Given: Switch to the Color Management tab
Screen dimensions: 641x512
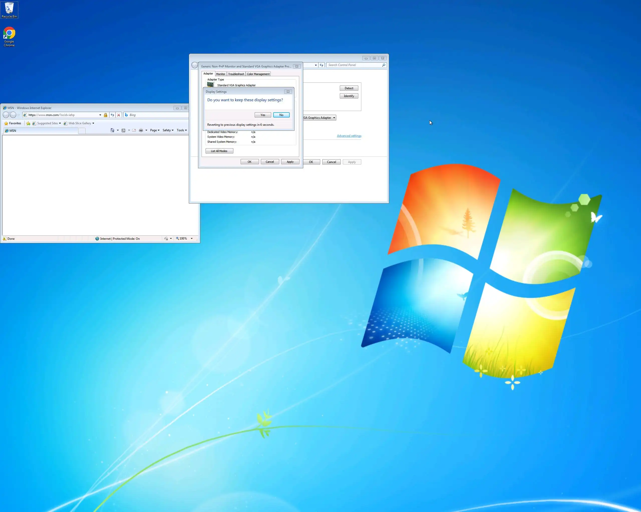Looking at the screenshot, I should [x=258, y=74].
